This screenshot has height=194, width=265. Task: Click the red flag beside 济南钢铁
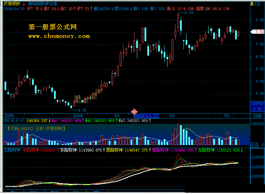click(x=24, y=4)
